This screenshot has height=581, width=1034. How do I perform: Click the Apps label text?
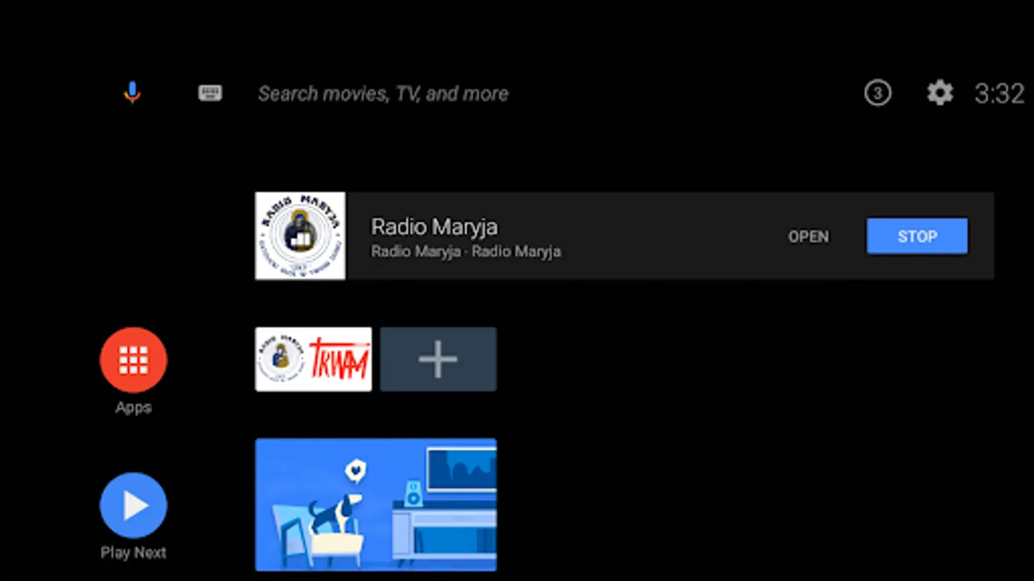133,407
